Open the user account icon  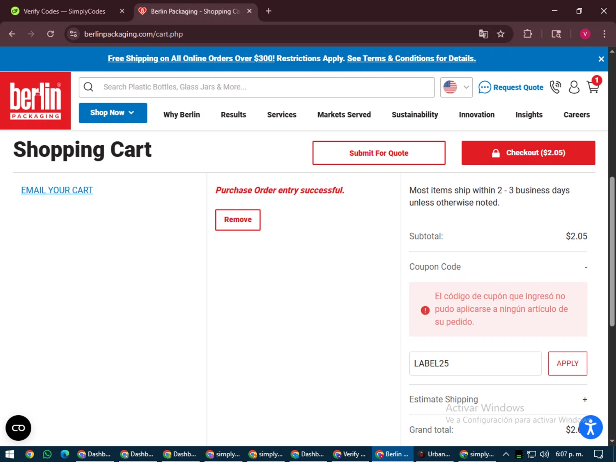pyautogui.click(x=574, y=87)
